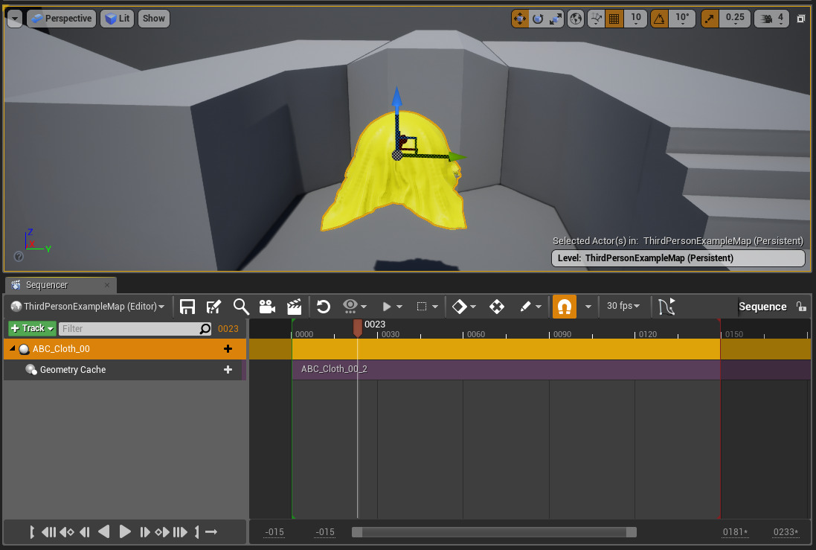Open the curve editor icon in Sequencer

tap(666, 307)
